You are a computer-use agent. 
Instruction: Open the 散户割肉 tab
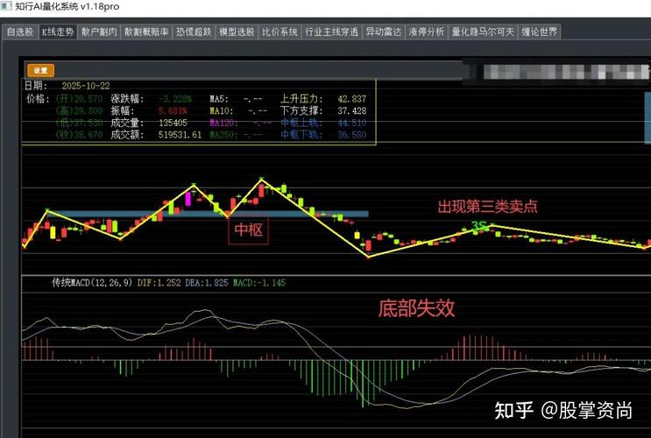[x=99, y=32]
